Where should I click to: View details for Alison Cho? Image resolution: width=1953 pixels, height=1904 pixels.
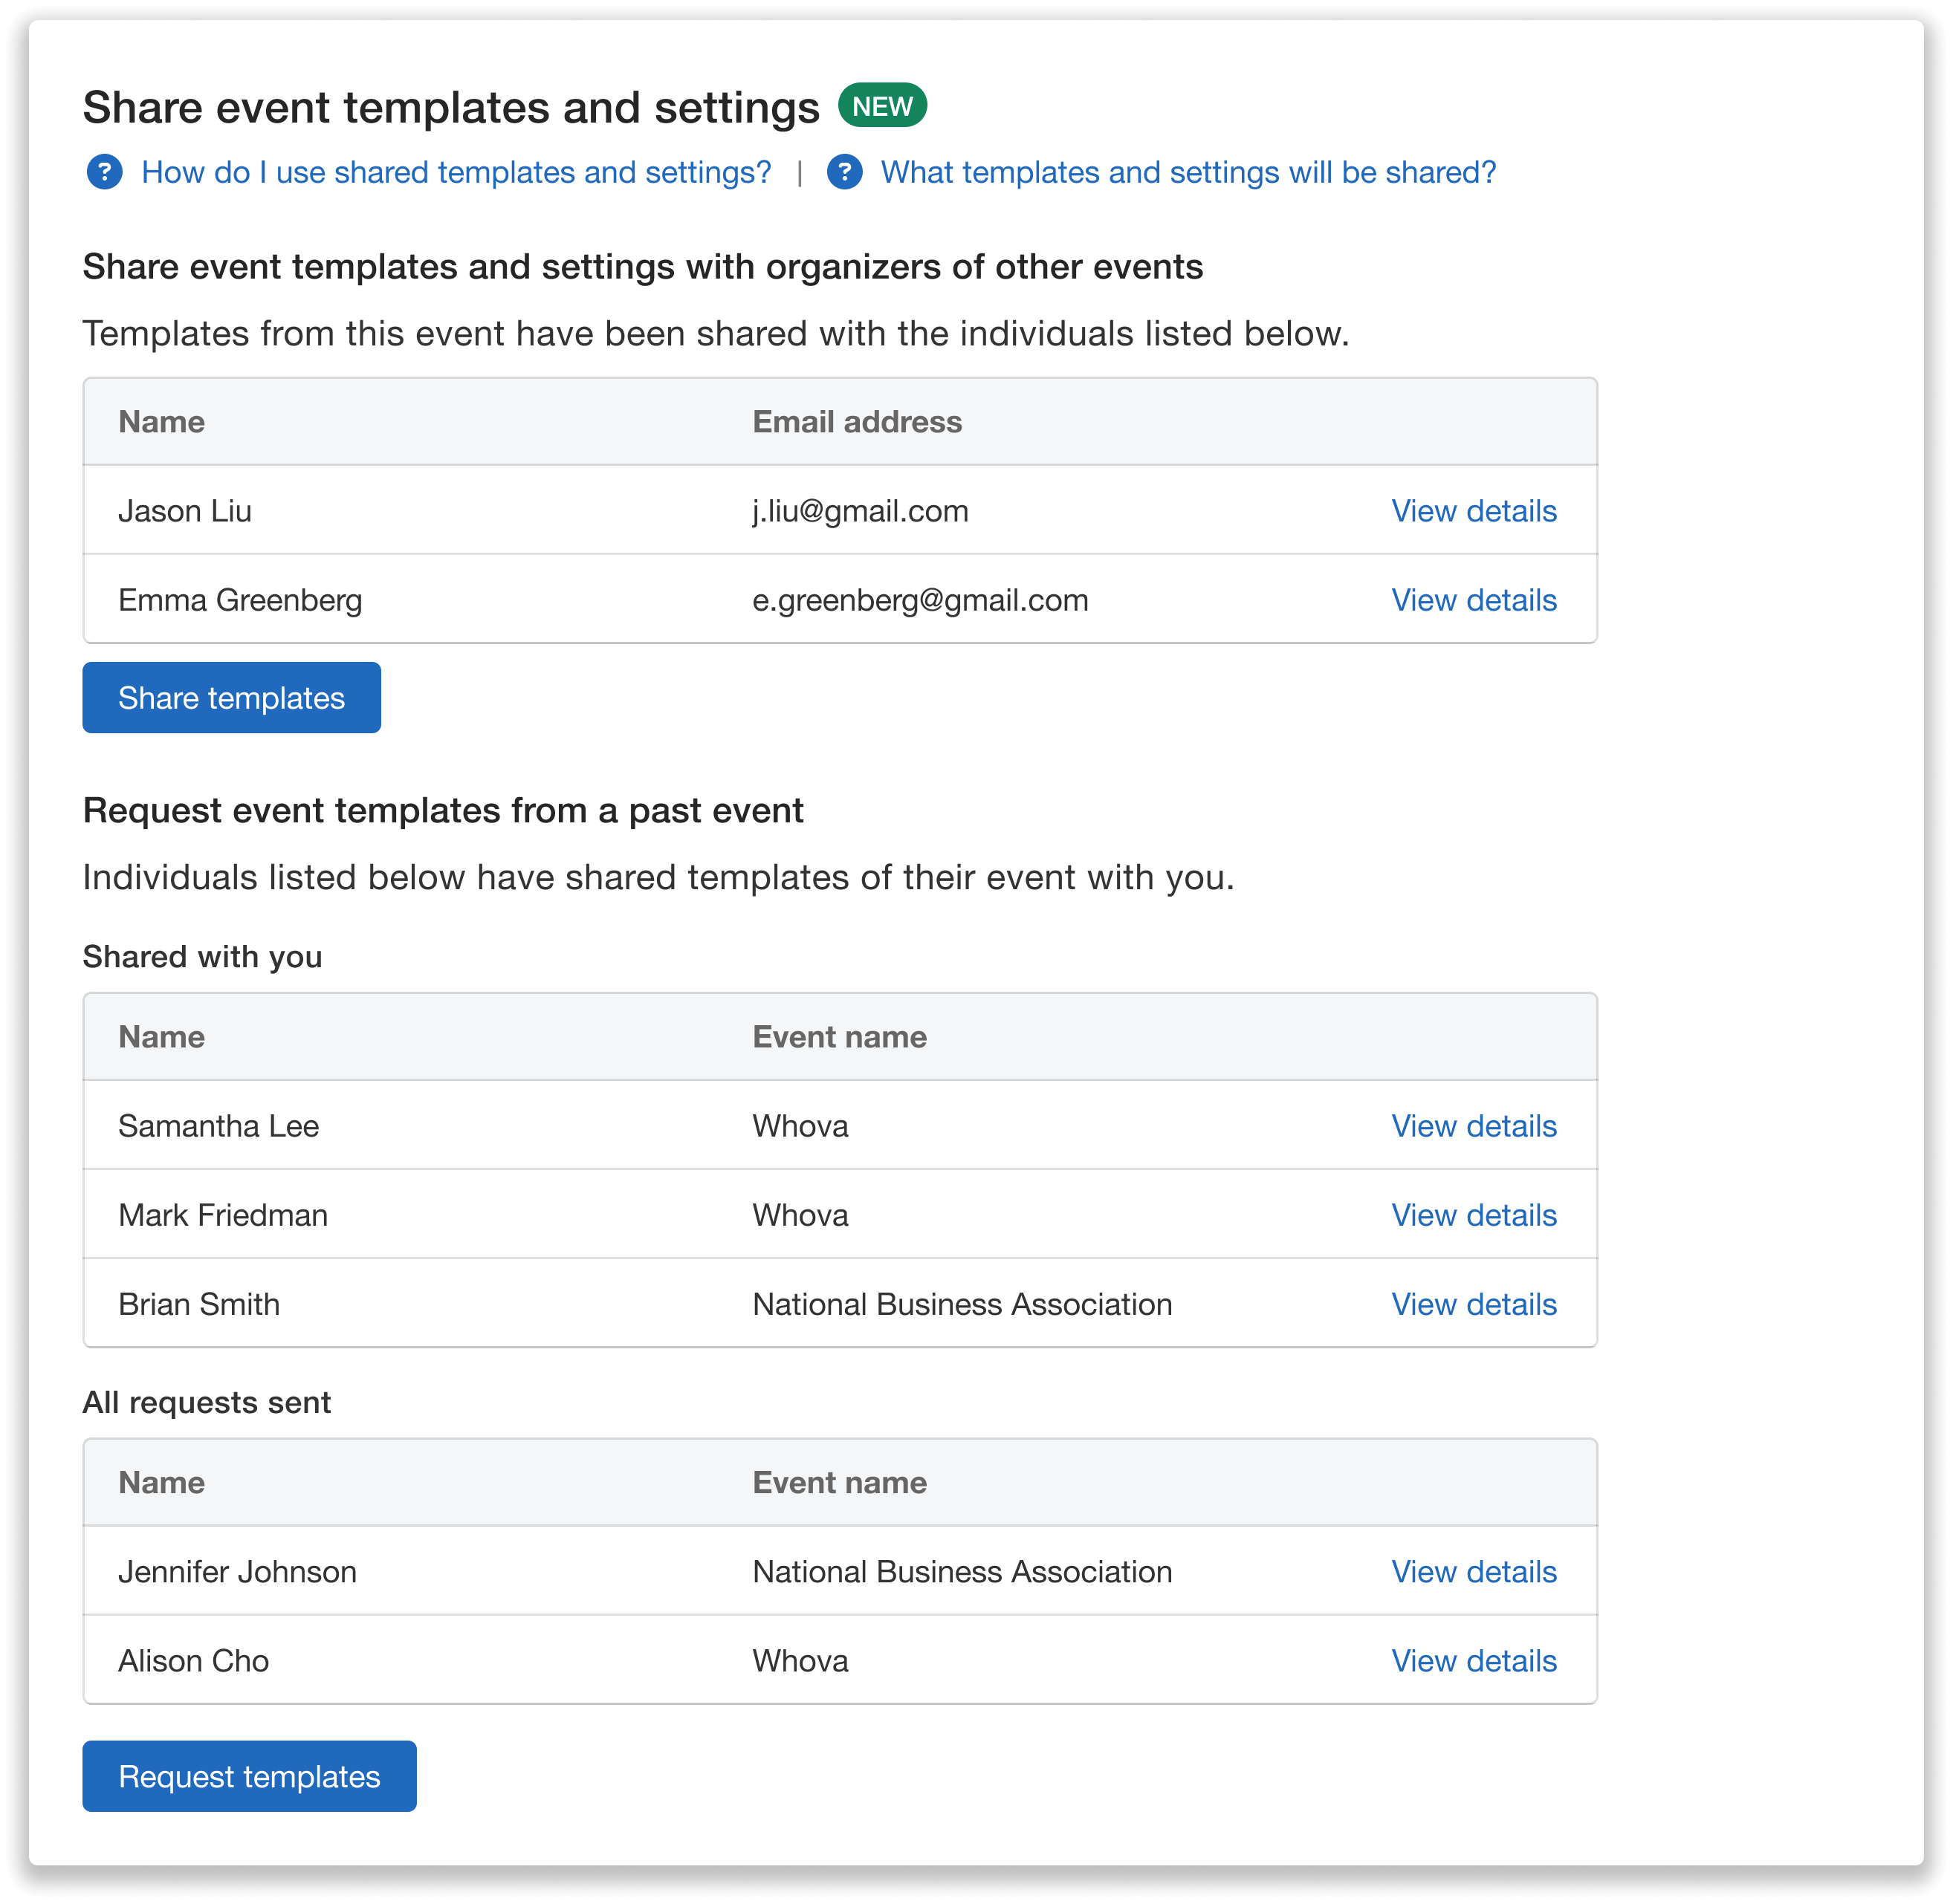[1474, 1659]
